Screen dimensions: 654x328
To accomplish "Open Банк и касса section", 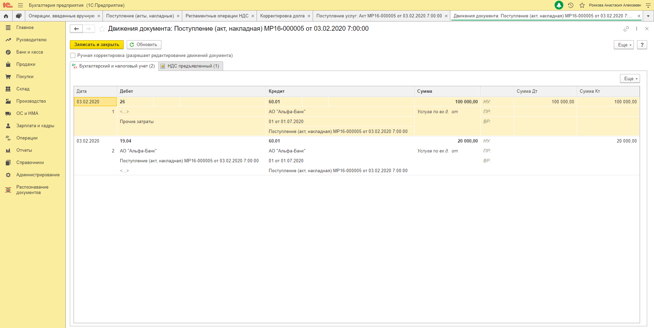I will click(x=30, y=52).
